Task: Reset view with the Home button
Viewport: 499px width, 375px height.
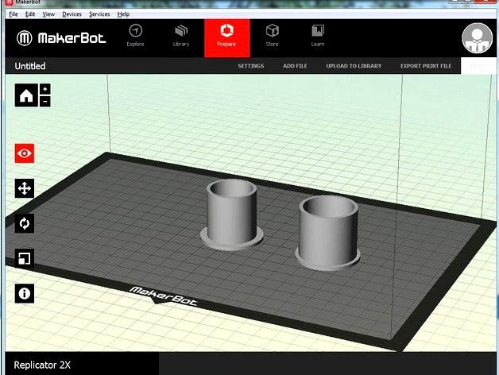Action: tap(26, 95)
